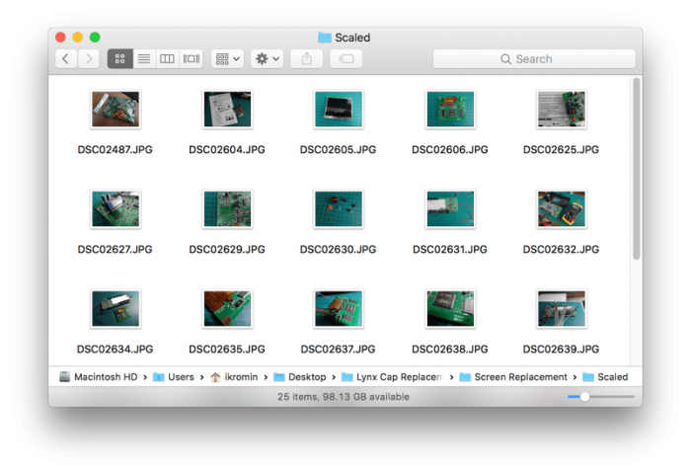The image size is (691, 476).
Task: Click the file name label DSC02638.JPG
Action: click(450, 349)
